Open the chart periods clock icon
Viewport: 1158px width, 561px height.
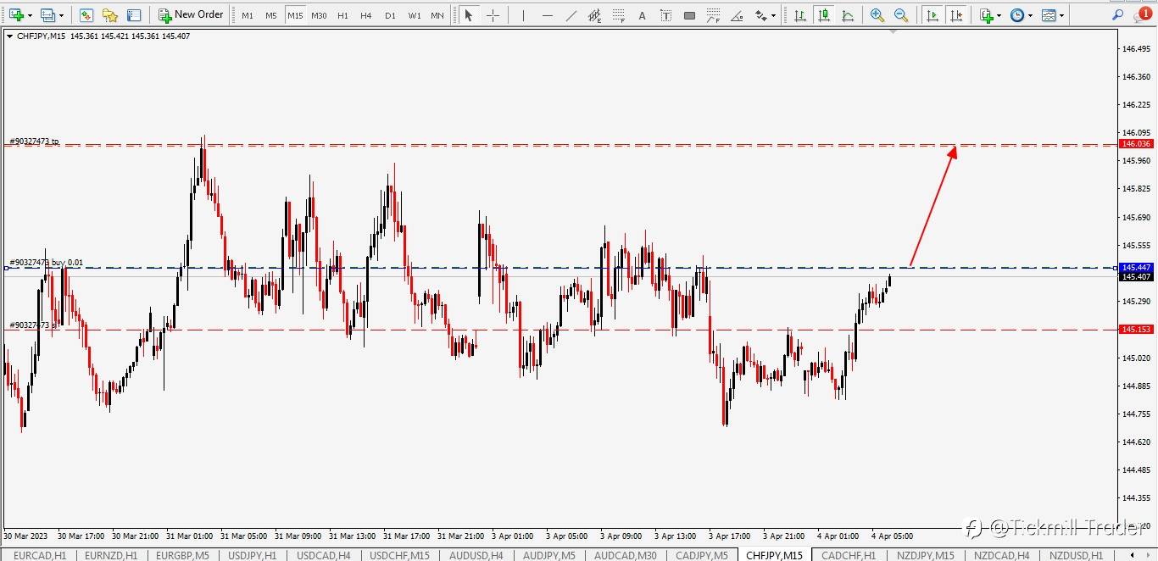point(1017,15)
